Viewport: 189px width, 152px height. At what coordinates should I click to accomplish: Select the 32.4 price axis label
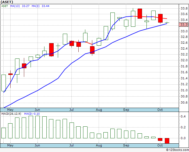pyautogui.click(x=184, y=48)
